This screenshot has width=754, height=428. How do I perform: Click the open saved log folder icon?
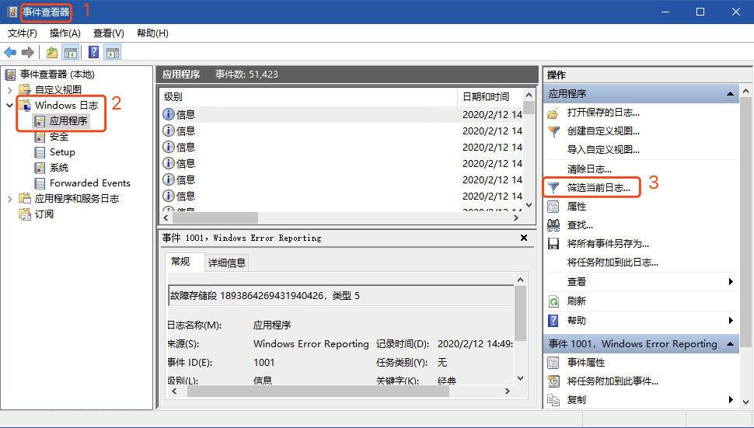click(553, 113)
